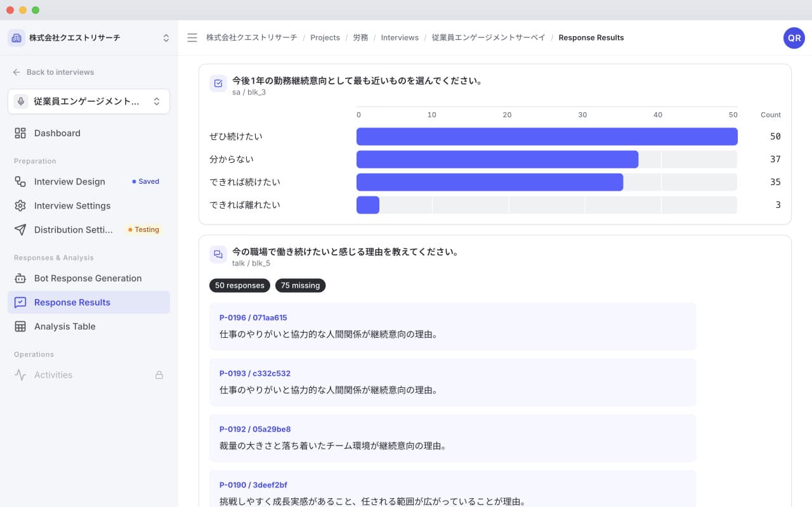
Task: Click the count value 35
Action: point(775,182)
